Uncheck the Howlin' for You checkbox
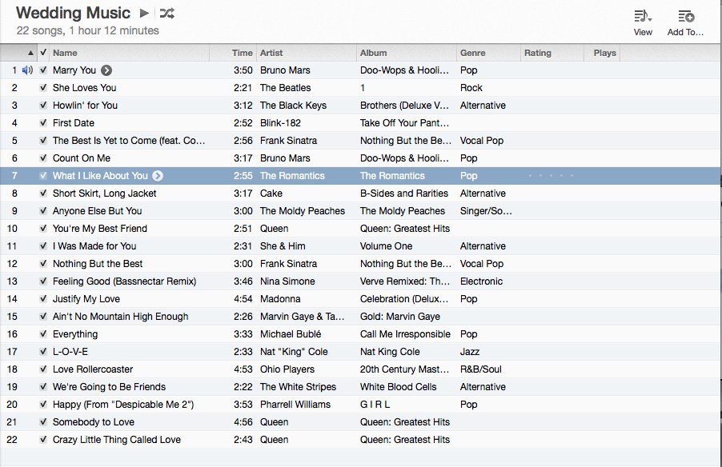 (x=43, y=106)
